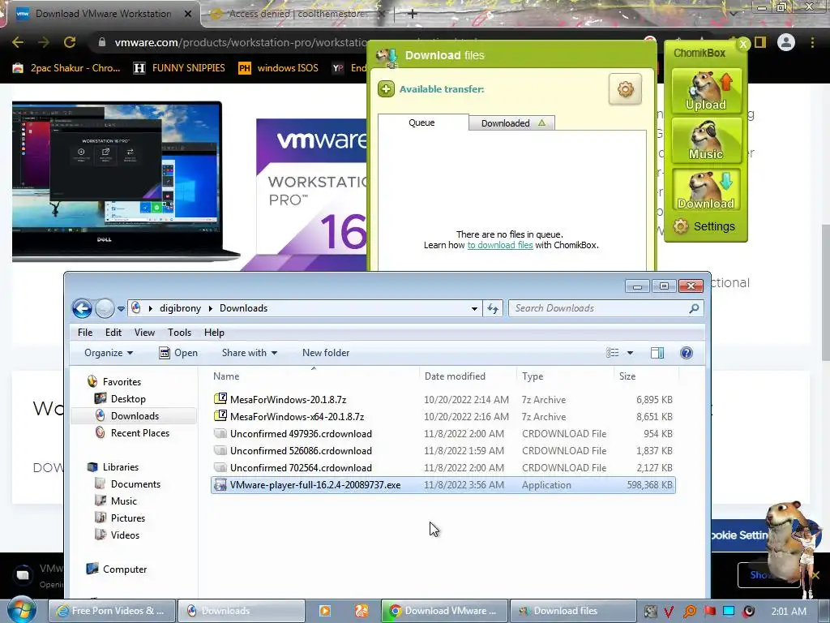This screenshot has height=623, width=830.
Task: Open the Chrome profile avatar icon
Action: coord(786,42)
